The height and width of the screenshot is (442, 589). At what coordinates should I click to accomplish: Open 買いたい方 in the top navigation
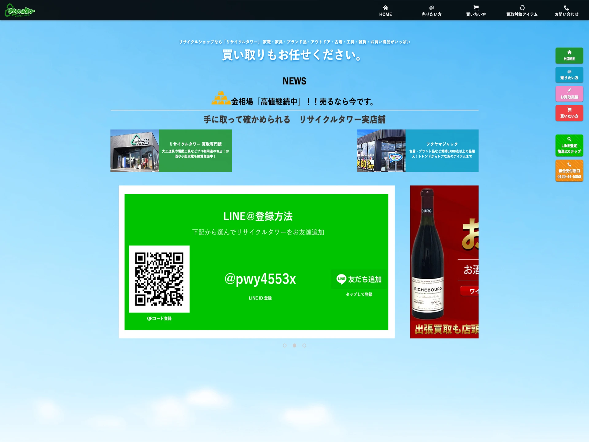[x=476, y=11]
